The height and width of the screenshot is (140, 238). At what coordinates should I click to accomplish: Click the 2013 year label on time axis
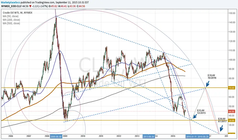(x=137, y=136)
